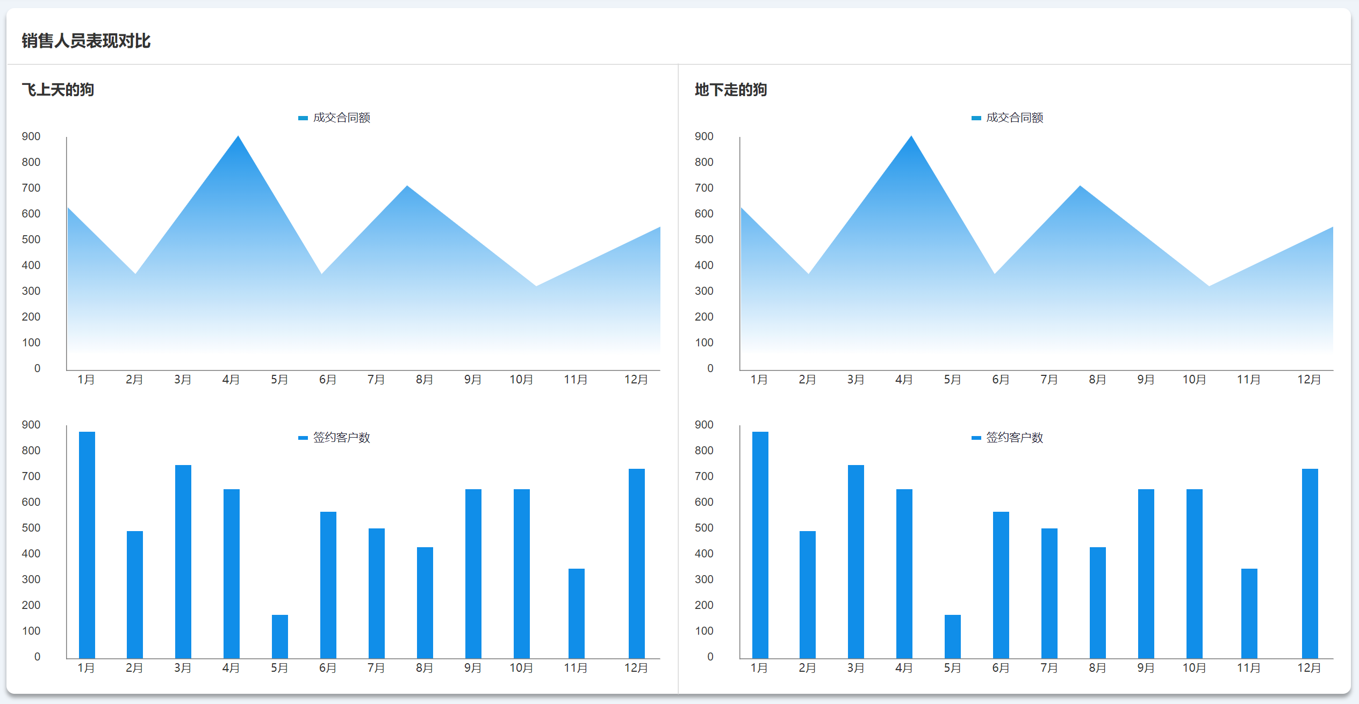The height and width of the screenshot is (704, 1359).
Task: Click the 4月 peak in right area chart
Action: coord(911,137)
